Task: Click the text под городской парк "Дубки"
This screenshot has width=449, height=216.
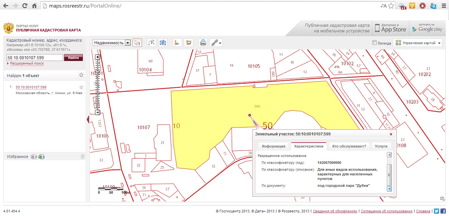Action: (343, 186)
